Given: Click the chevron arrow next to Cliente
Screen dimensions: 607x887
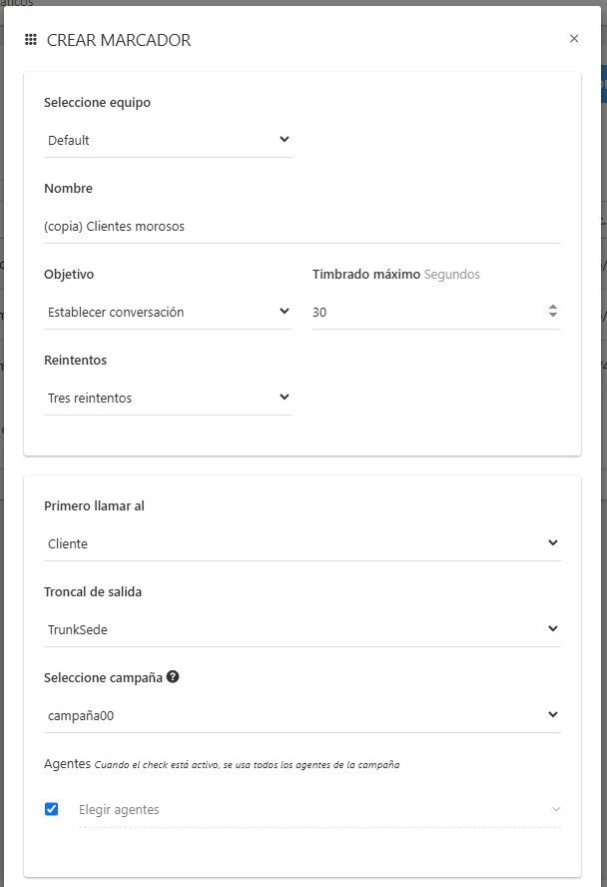Looking at the screenshot, I should (x=553, y=542).
